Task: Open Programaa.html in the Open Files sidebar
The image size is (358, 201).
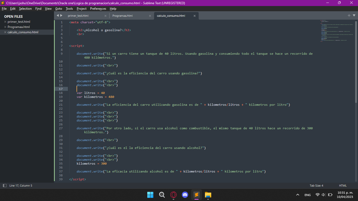Action: point(19,27)
